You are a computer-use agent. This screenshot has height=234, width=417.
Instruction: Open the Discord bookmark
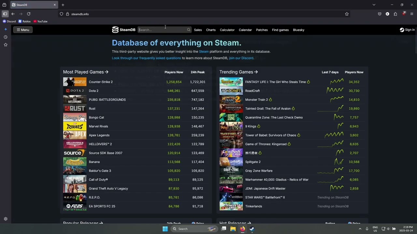(x=9, y=21)
